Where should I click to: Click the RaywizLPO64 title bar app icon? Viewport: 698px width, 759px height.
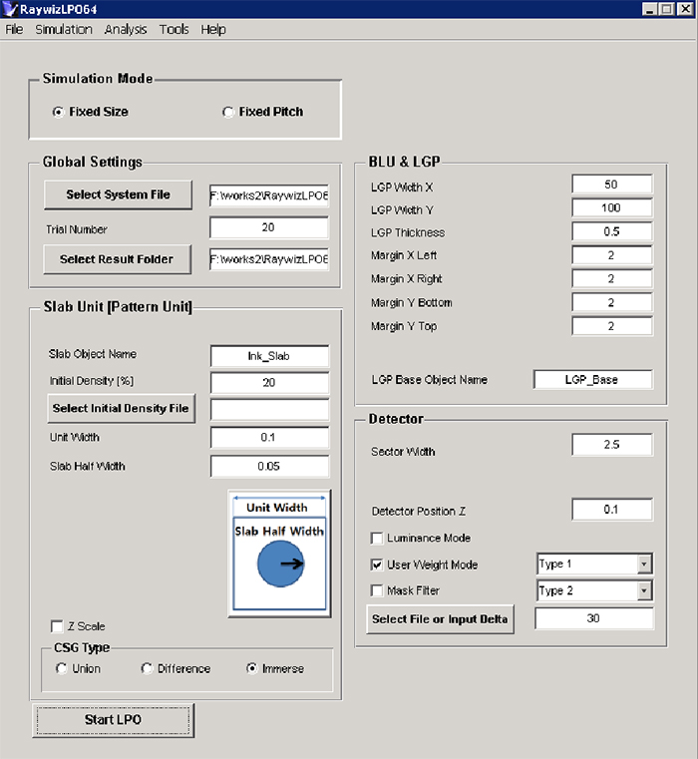tap(10, 9)
